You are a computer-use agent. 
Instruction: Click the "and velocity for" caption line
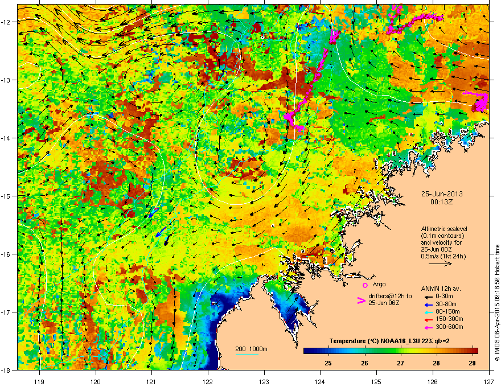pos(441,242)
